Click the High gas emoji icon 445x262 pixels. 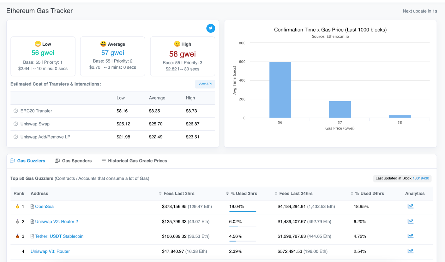[177, 44]
